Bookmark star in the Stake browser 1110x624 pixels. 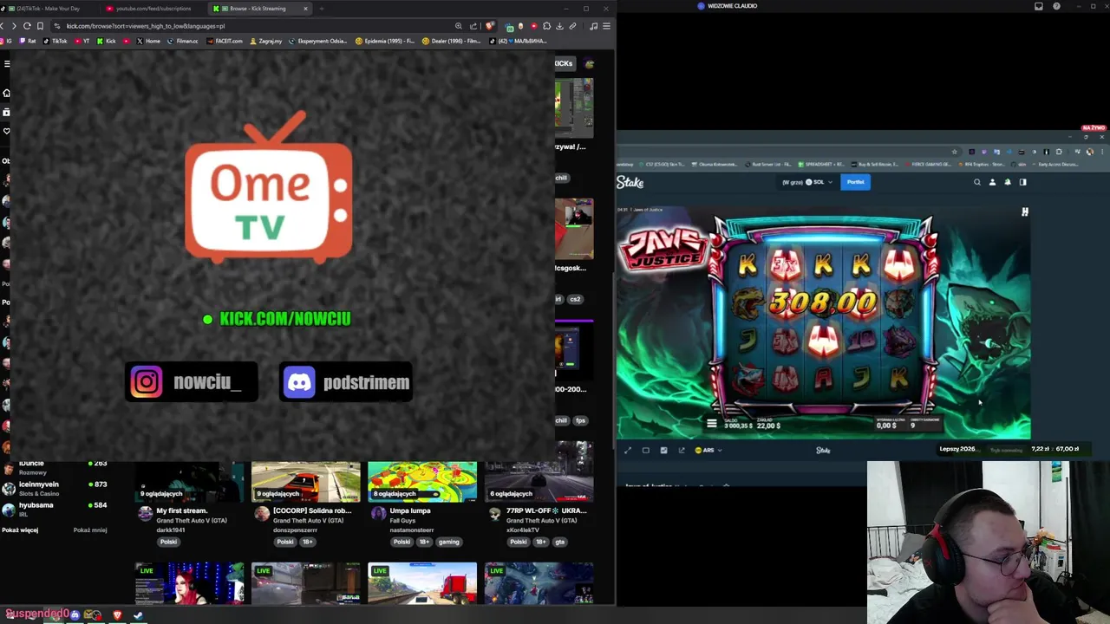click(x=955, y=152)
